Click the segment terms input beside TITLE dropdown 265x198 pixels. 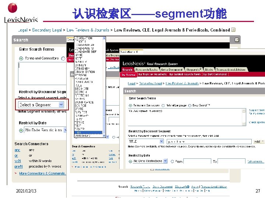pos(209,142)
